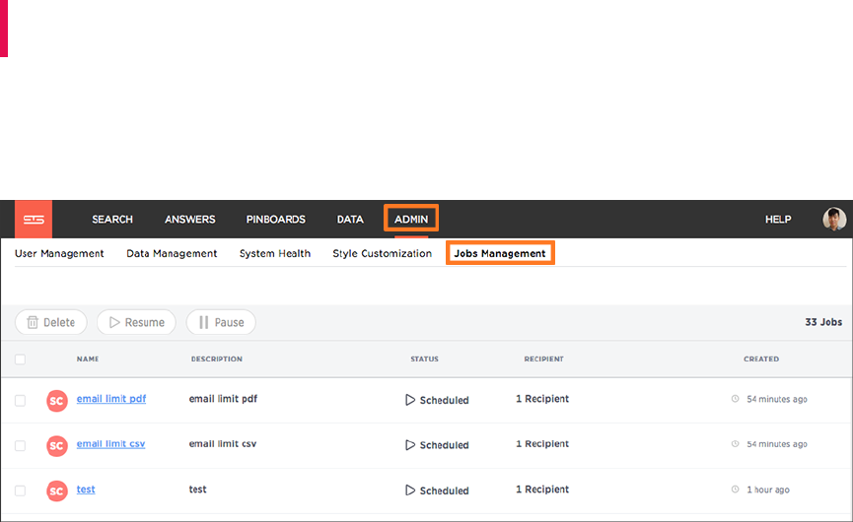Image resolution: width=853 pixels, height=522 pixels.
Task: Open the user profile avatar
Action: pyautogui.click(x=834, y=219)
